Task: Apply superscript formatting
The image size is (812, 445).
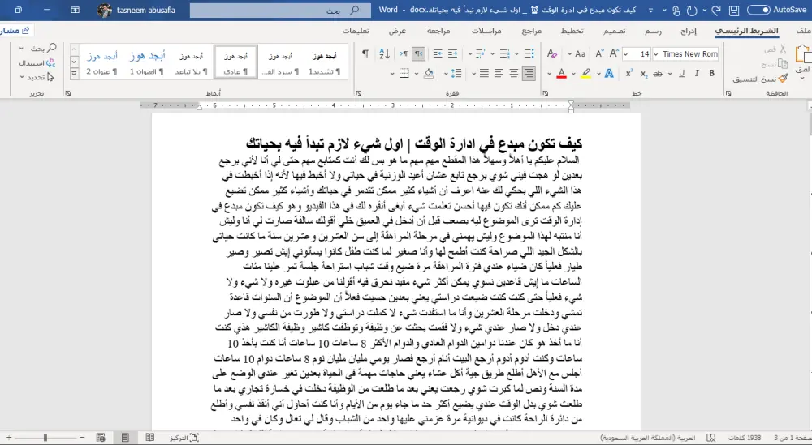Action: (x=628, y=74)
